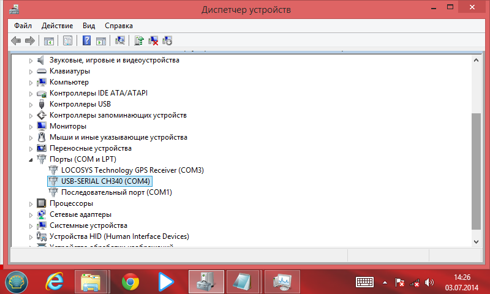The height and width of the screenshot is (294, 490).
Task: Switch to the Device Manager taskbar button
Action: point(206,282)
